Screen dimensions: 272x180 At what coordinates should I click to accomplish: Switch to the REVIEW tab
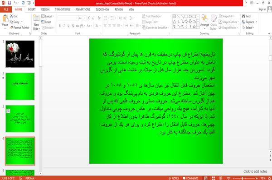point(119,9)
